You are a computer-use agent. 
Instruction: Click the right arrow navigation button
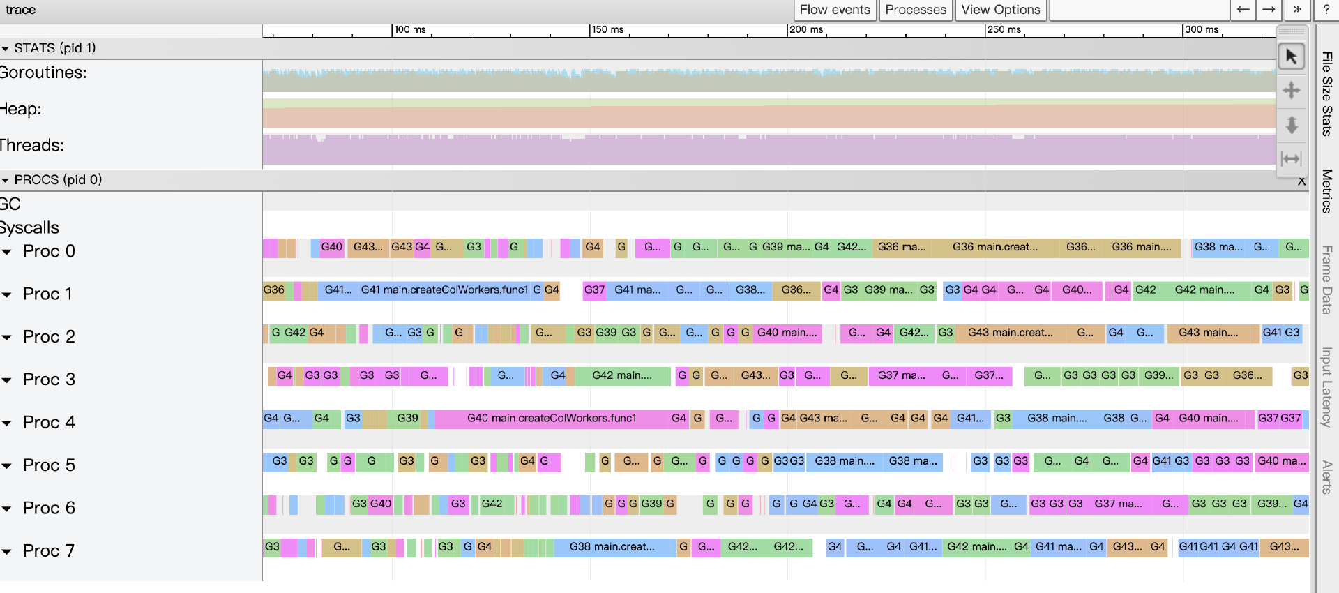click(1269, 10)
